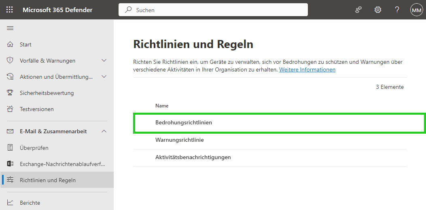The width and height of the screenshot is (426, 210).
Task: Click the search magnifier icon
Action: coord(128,10)
